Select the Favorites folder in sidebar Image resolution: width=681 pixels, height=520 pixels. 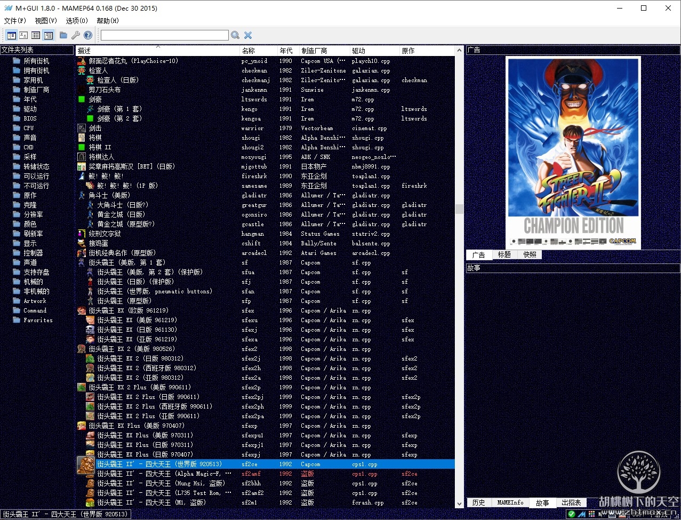click(38, 320)
